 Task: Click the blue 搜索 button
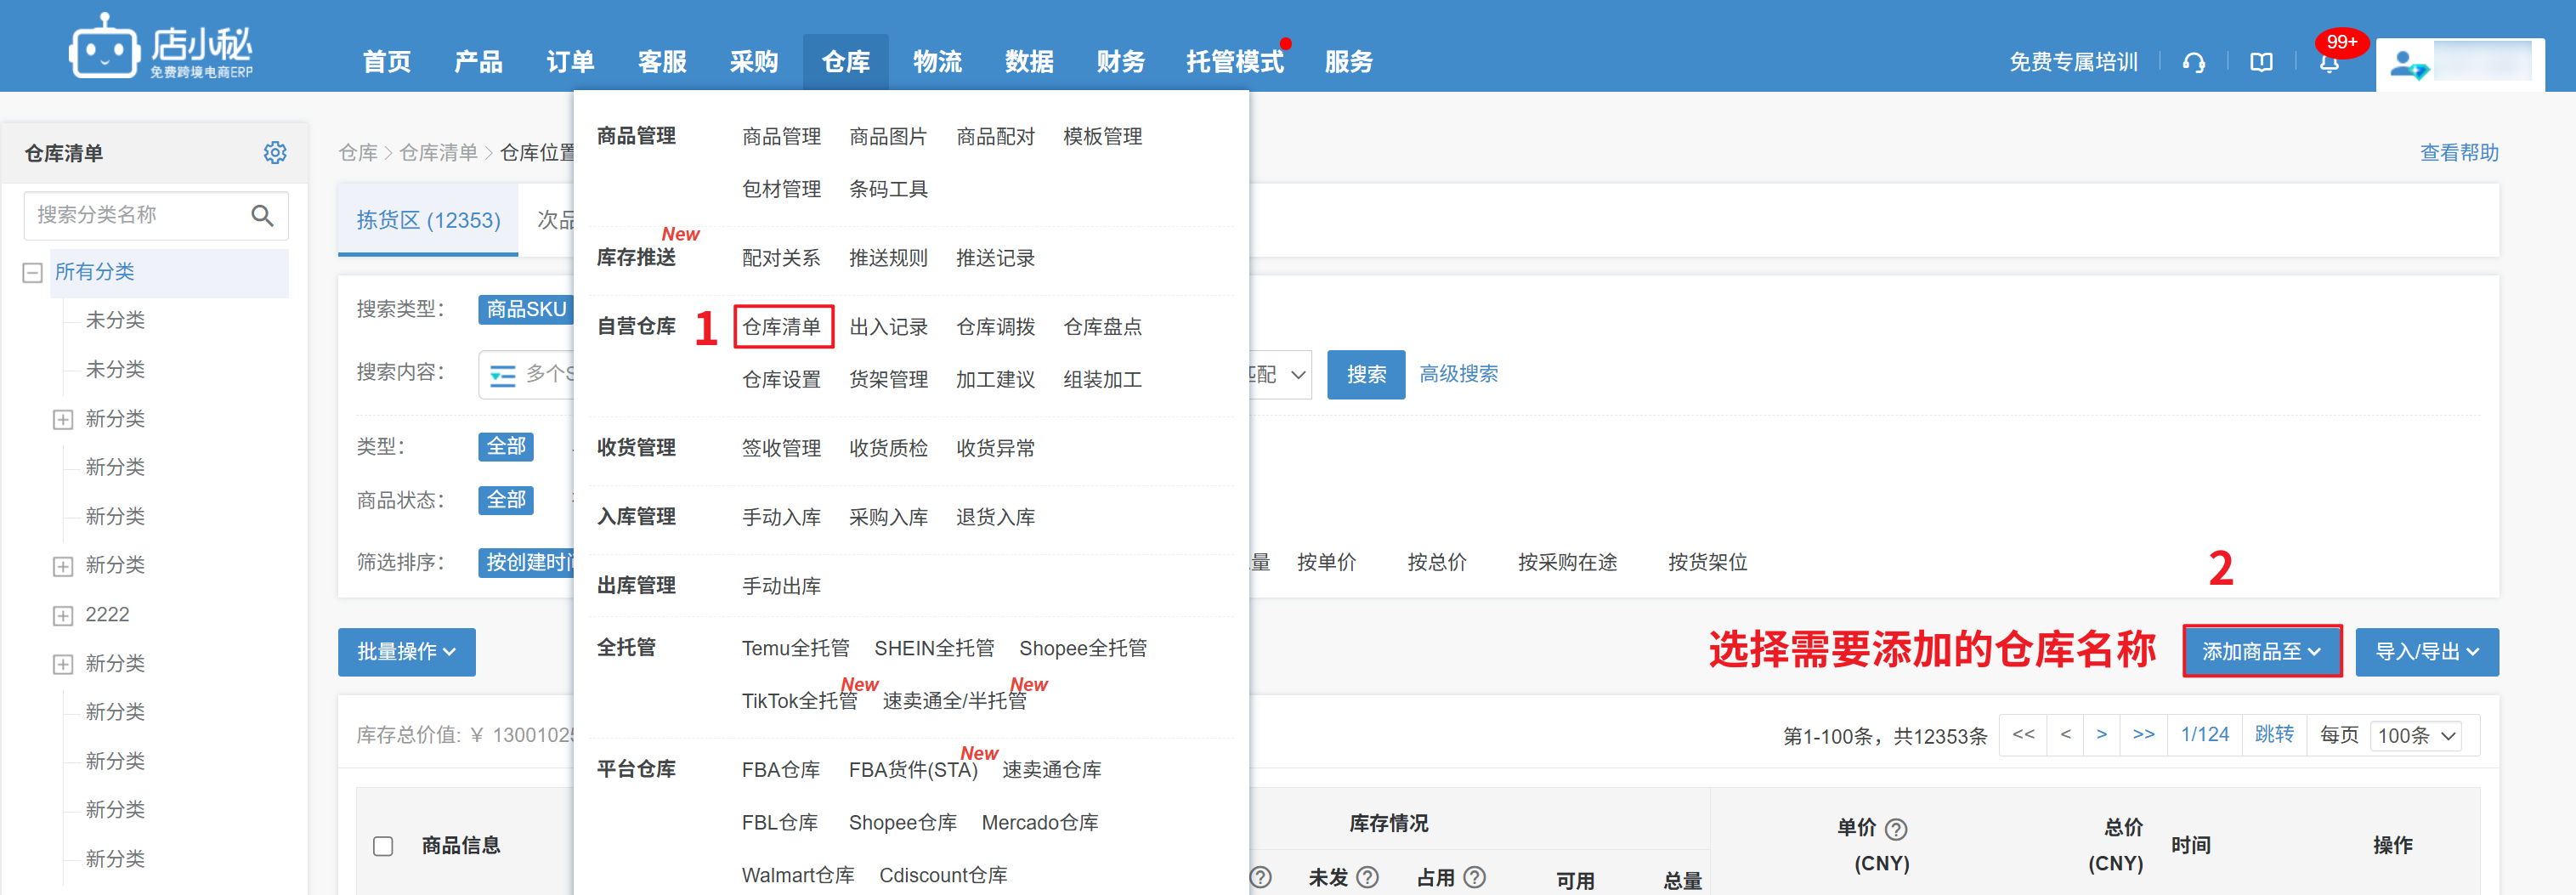1365,375
